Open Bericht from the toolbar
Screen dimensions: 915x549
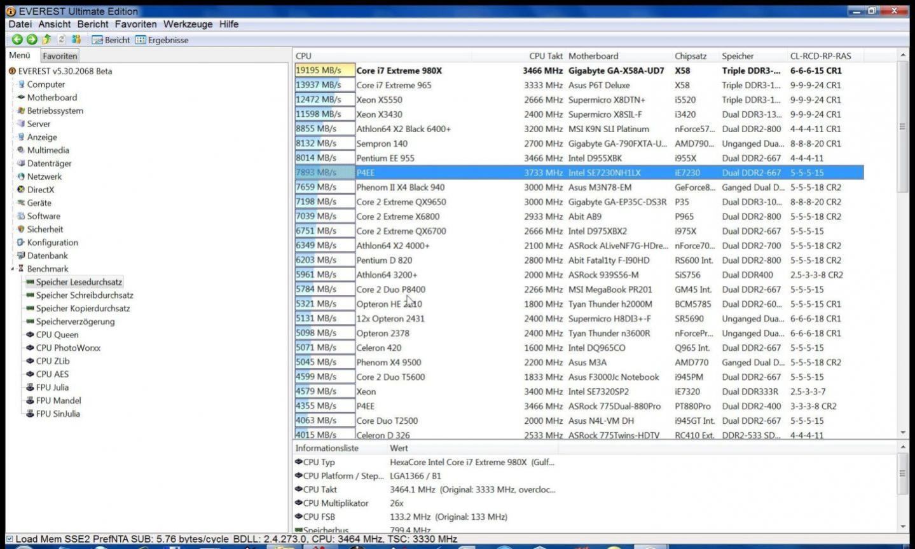[x=111, y=40]
